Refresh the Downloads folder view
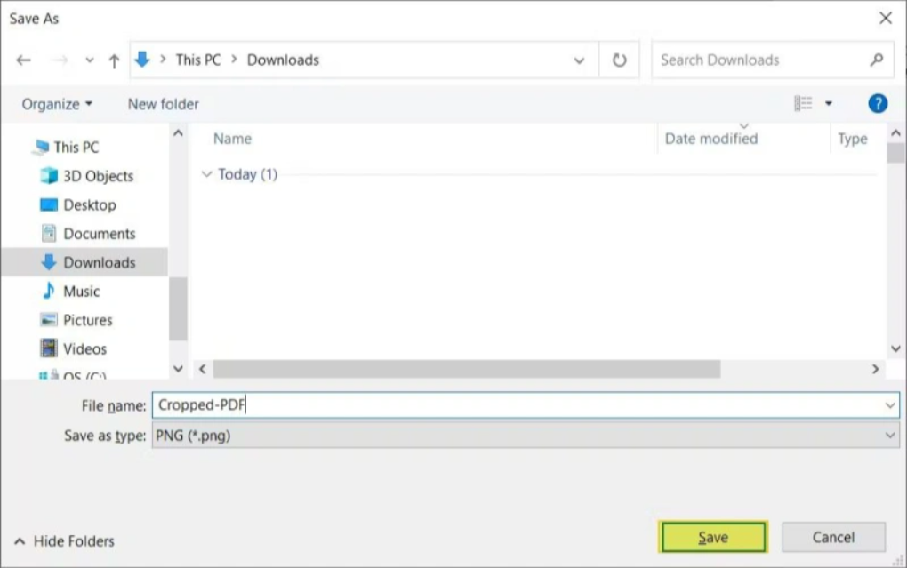907x568 pixels. tap(619, 60)
